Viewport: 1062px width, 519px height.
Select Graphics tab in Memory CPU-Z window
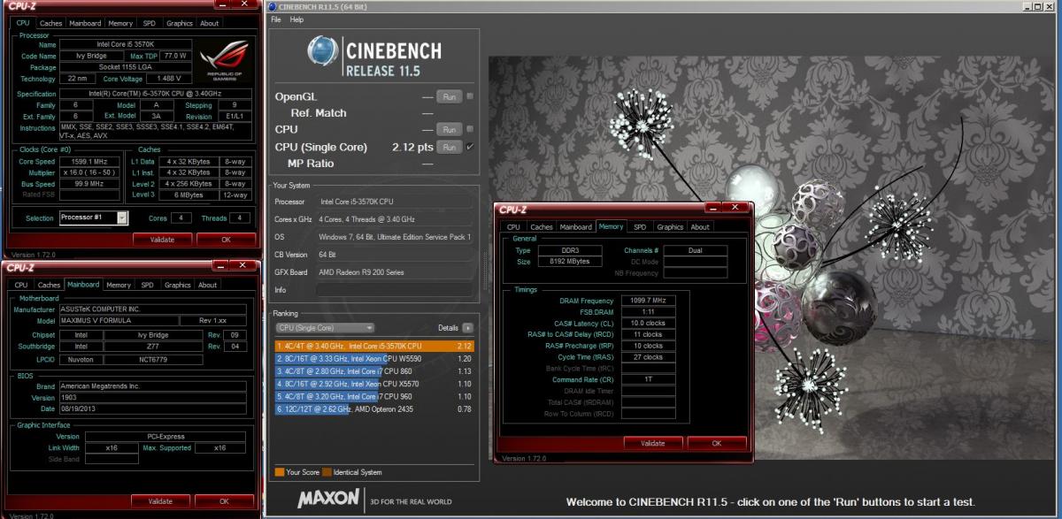(670, 226)
